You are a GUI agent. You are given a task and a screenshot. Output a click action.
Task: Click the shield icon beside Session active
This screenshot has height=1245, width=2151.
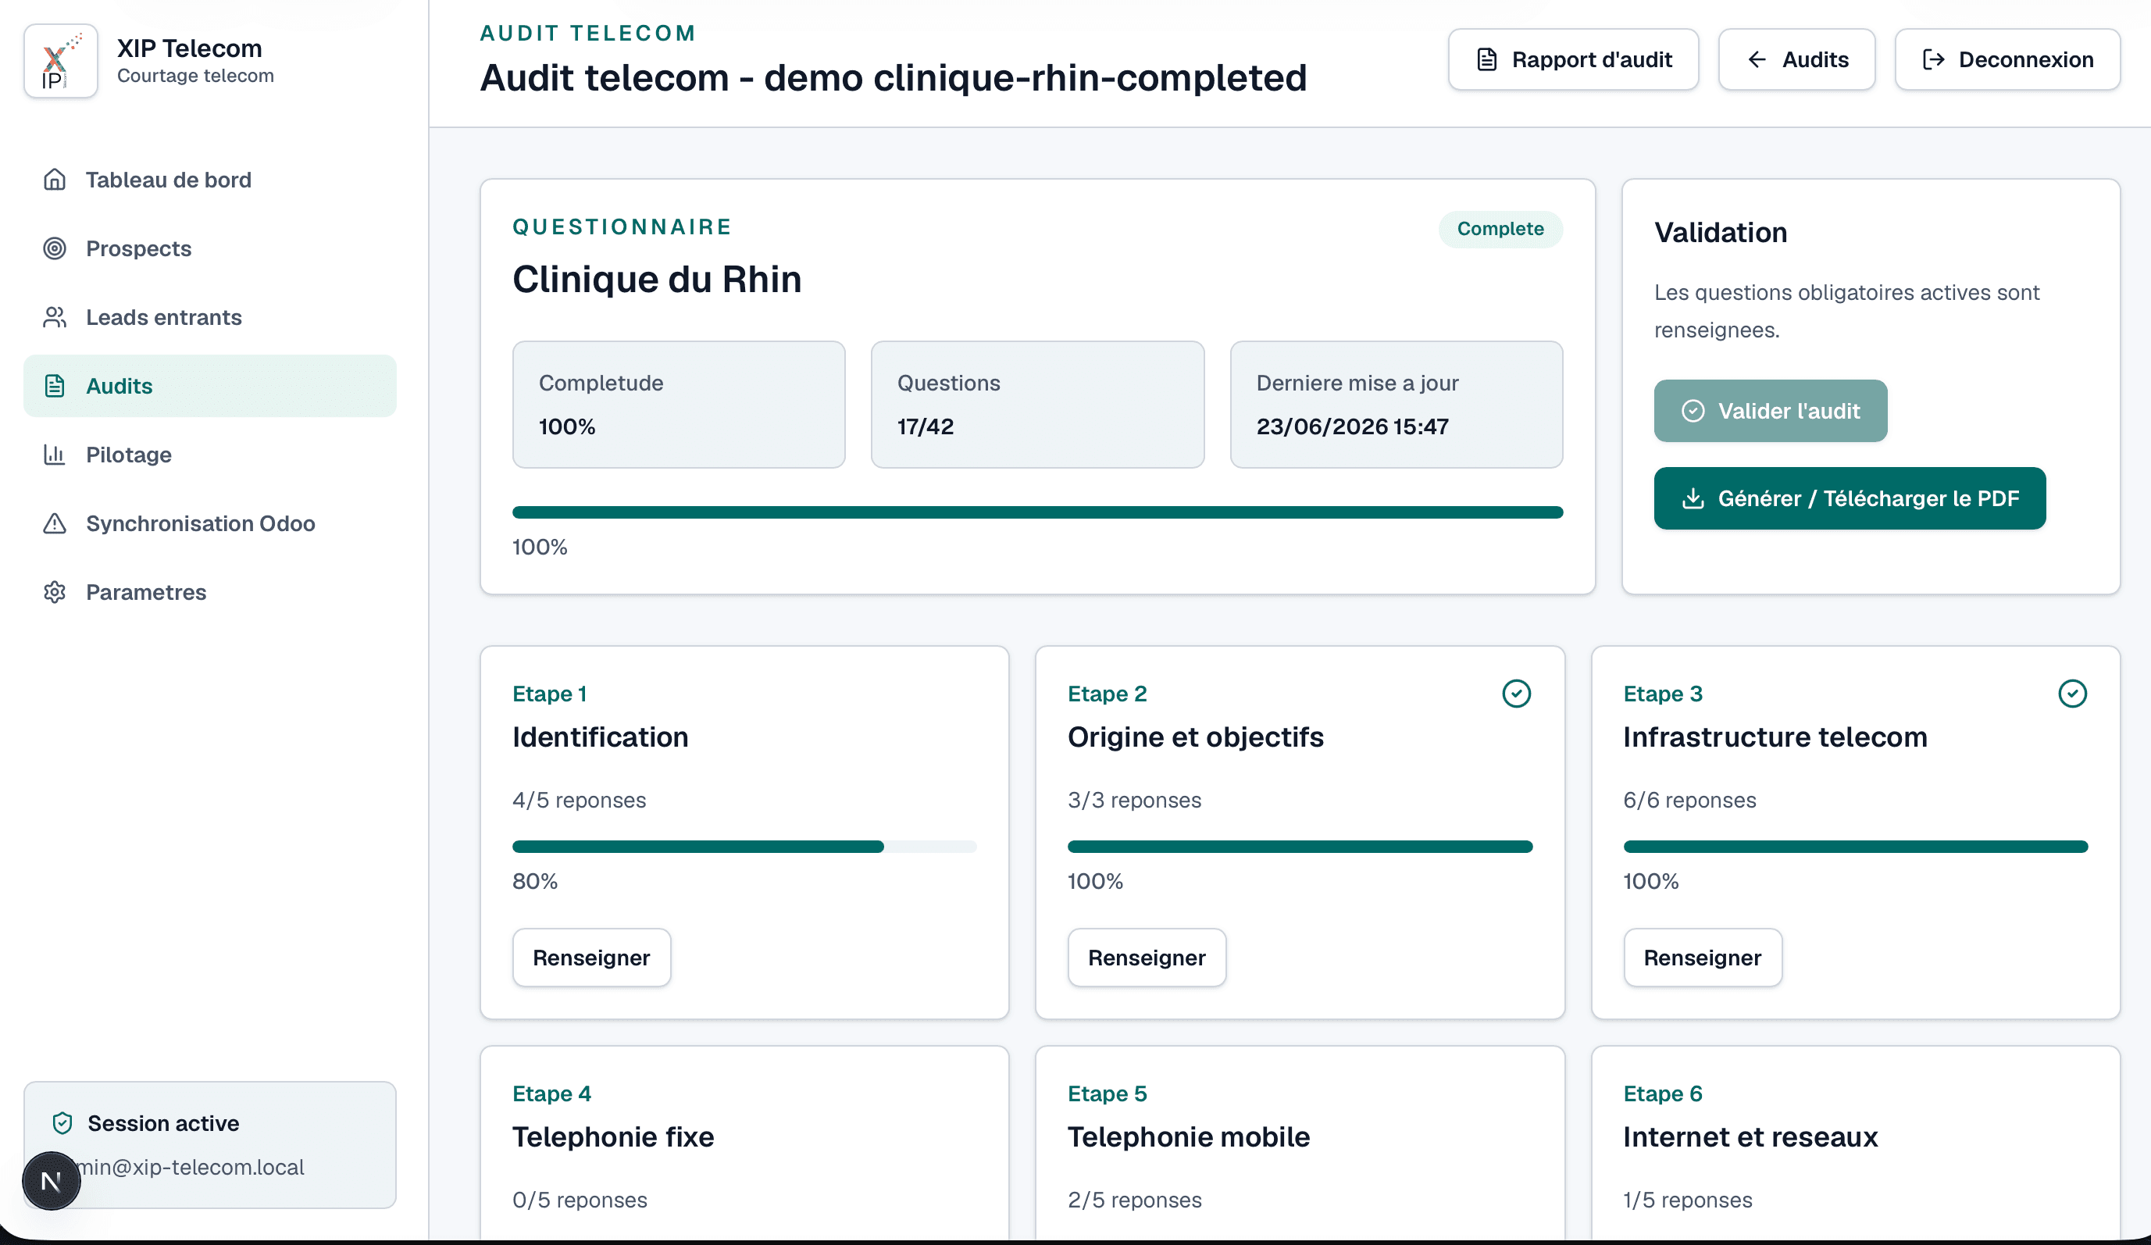(x=62, y=1123)
